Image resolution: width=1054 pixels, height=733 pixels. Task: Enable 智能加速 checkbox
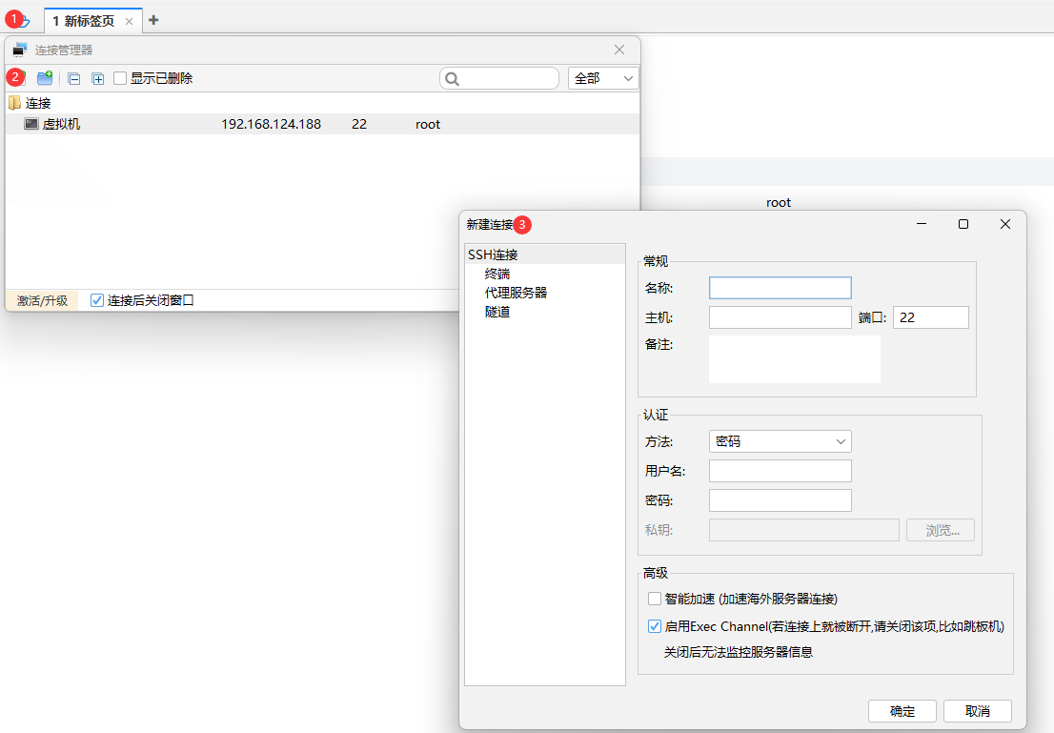[655, 599]
